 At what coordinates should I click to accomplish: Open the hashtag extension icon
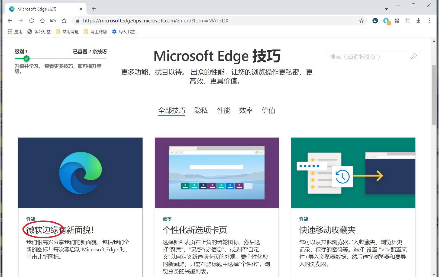point(375,21)
